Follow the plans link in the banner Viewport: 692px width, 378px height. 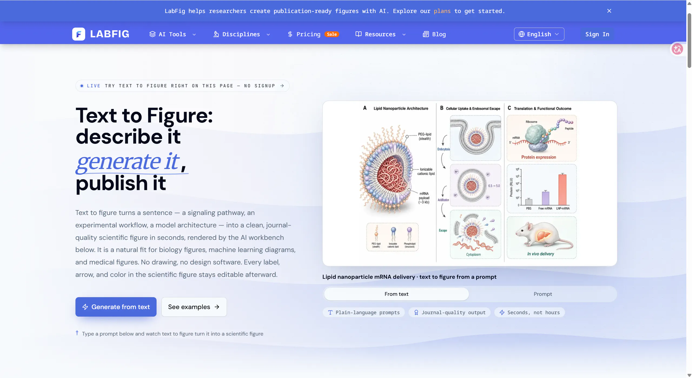click(x=442, y=11)
